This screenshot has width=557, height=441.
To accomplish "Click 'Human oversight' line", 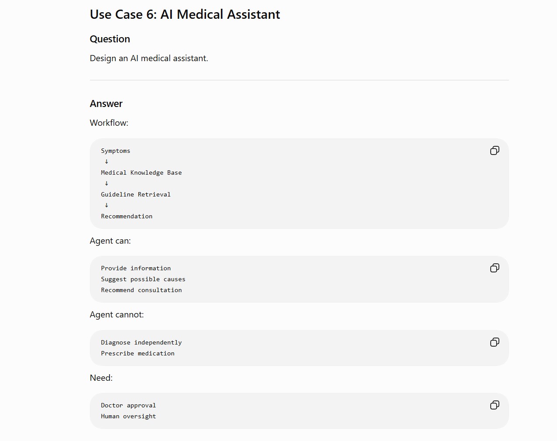I will coord(128,417).
